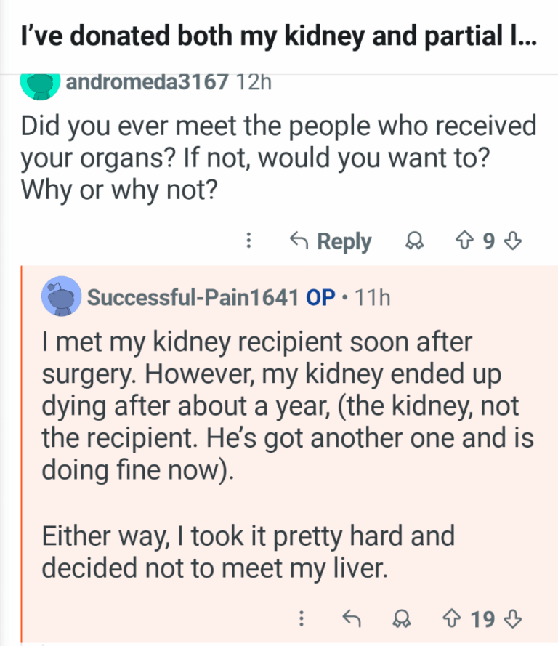Open the overflow menu on andromeda3167's comment
Screen dimensions: 558x646
pos(249,241)
